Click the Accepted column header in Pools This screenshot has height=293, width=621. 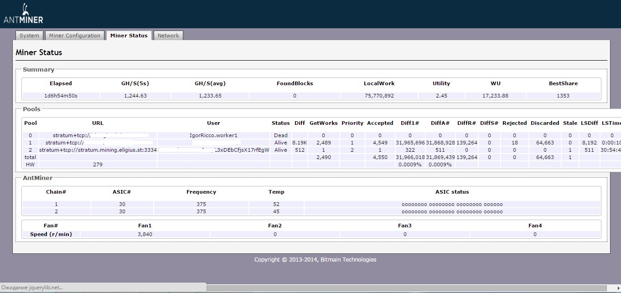pyautogui.click(x=380, y=123)
